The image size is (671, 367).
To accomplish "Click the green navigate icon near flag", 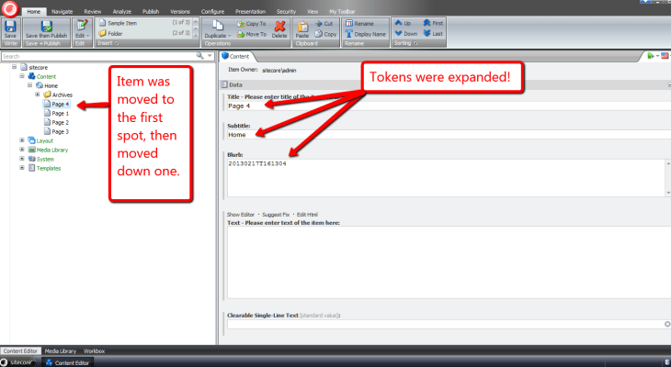I will [651, 56].
